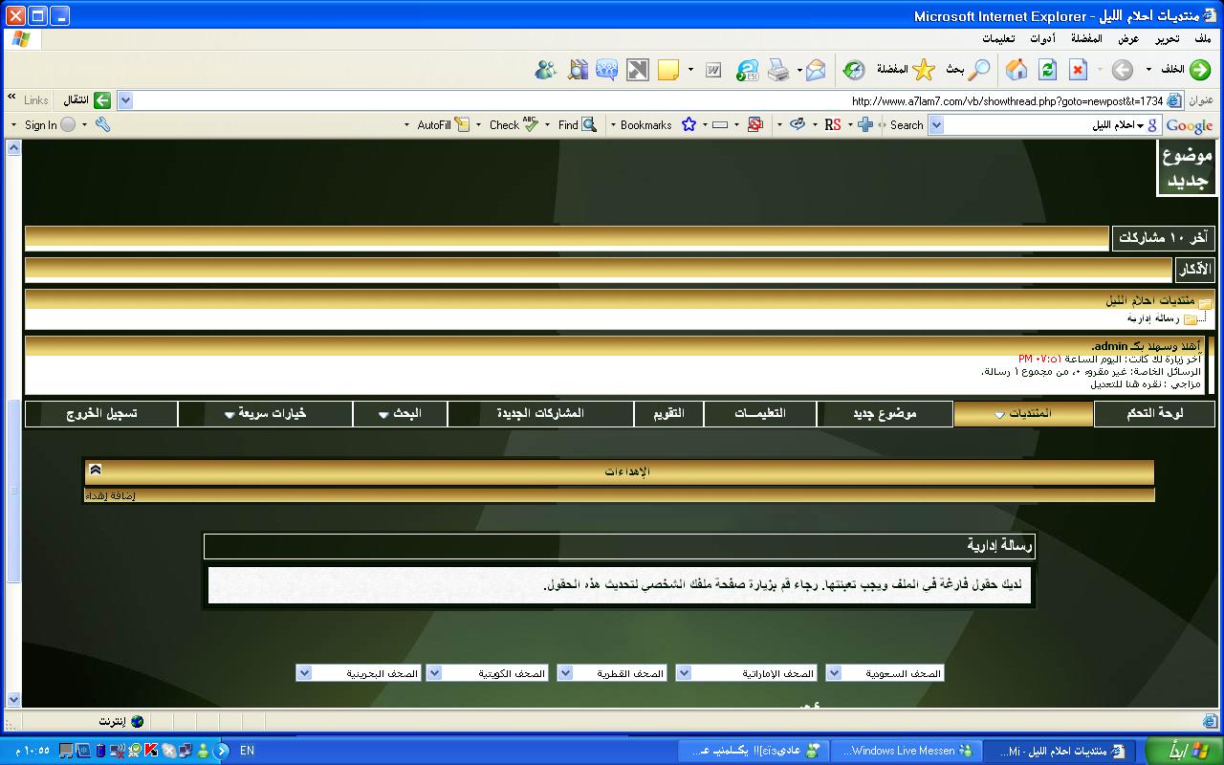
Task: Click تسجيل الخروج in the forum navbar
Action: tap(101, 414)
